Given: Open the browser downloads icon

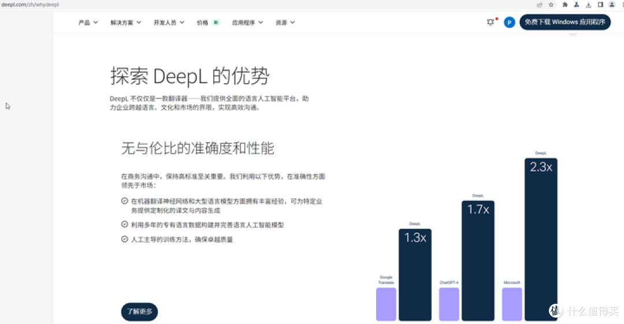Looking at the screenshot, I should 588,5.
